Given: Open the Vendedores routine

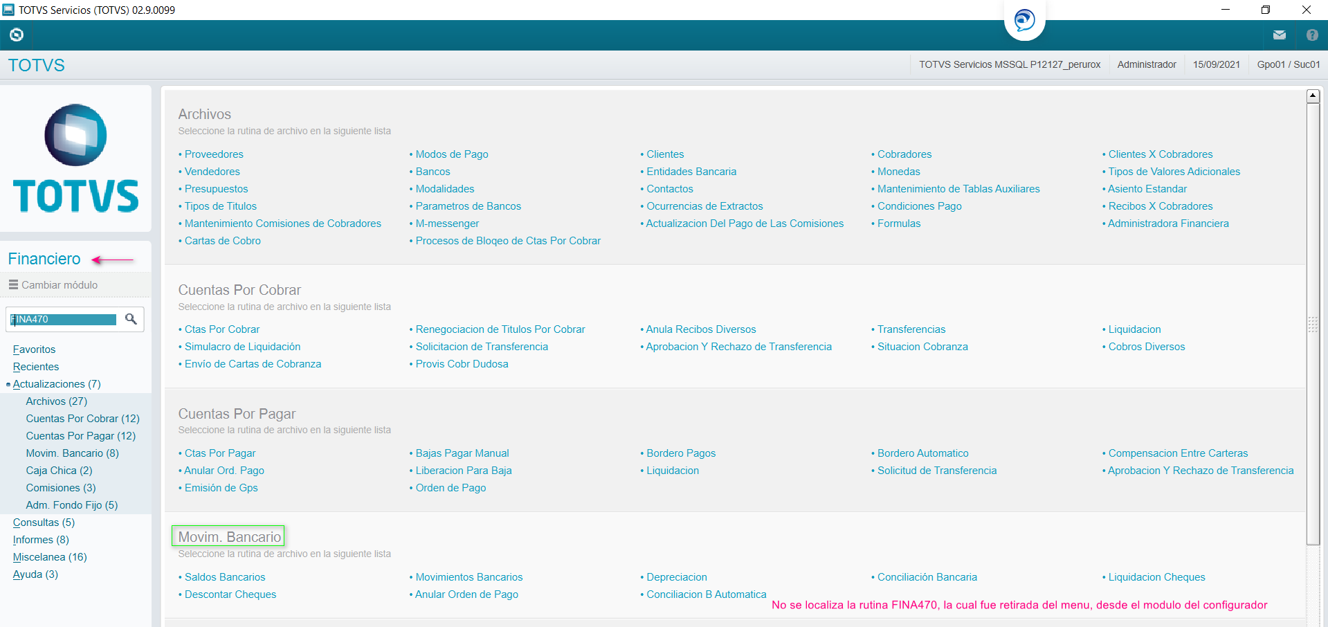Looking at the screenshot, I should click(x=212, y=172).
